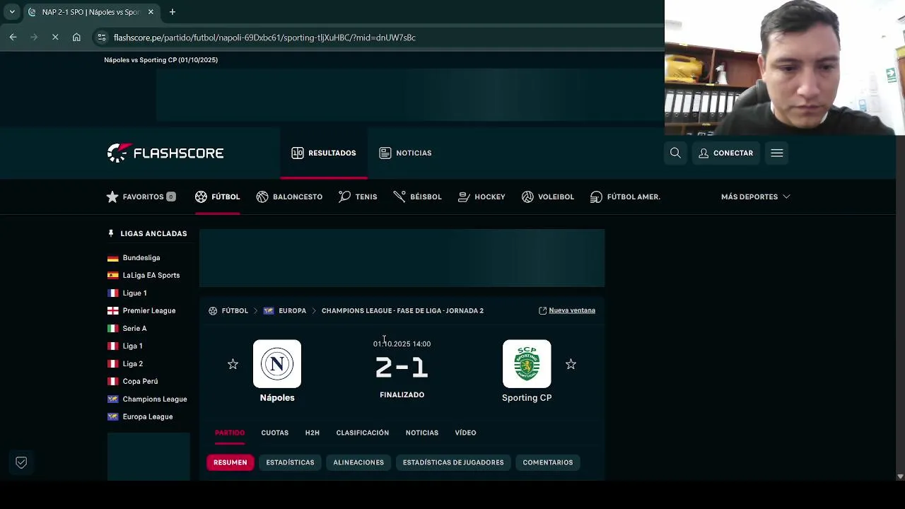The width and height of the screenshot is (905, 509).
Task: Click the Nápoles team name
Action: (277, 398)
